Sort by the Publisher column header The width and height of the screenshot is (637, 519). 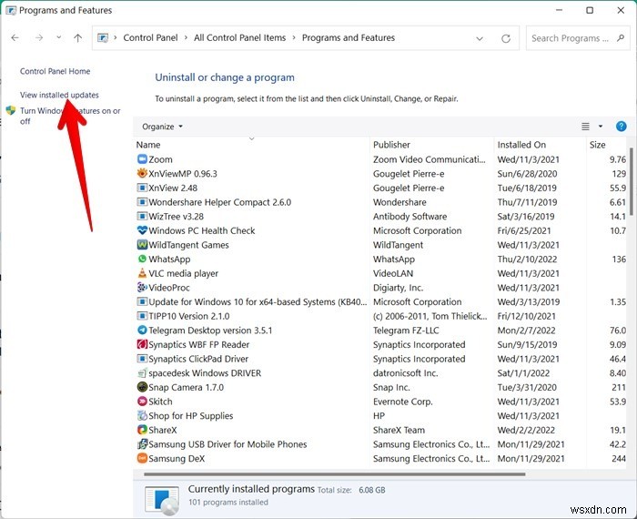(x=391, y=145)
